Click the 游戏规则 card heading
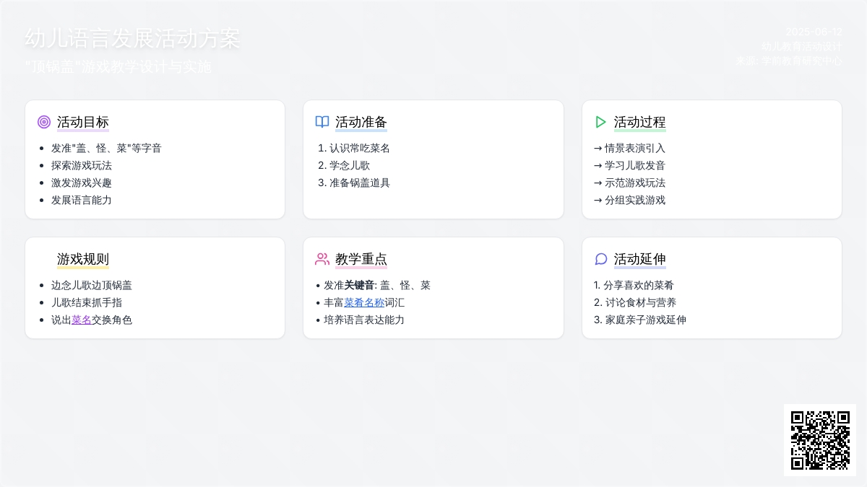867x487 pixels. [83, 259]
